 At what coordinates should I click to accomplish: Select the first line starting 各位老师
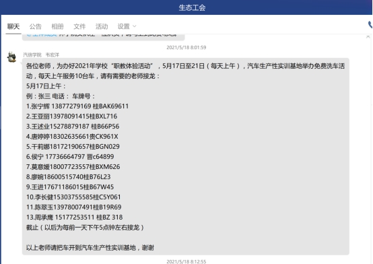pyautogui.click(x=185, y=66)
